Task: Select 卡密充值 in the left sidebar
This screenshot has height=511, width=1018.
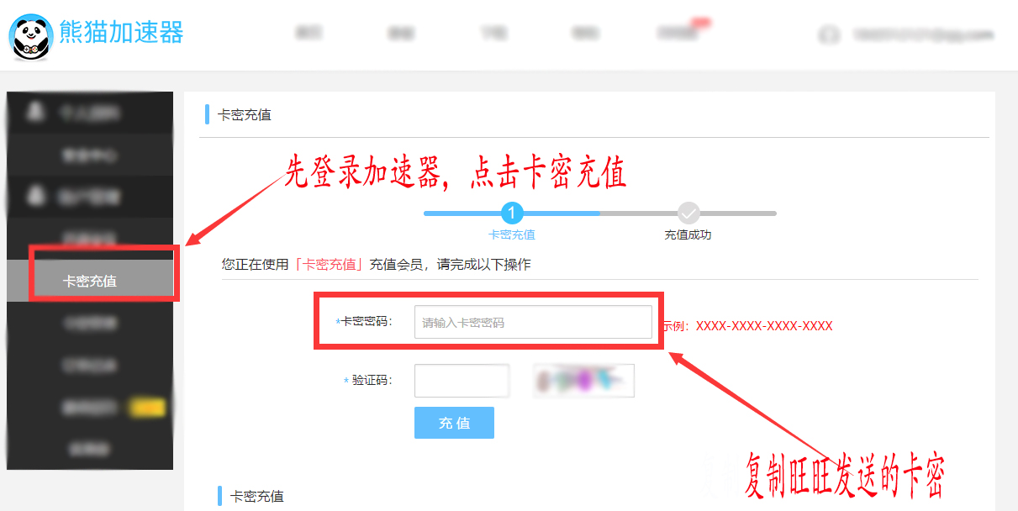Action: [90, 281]
